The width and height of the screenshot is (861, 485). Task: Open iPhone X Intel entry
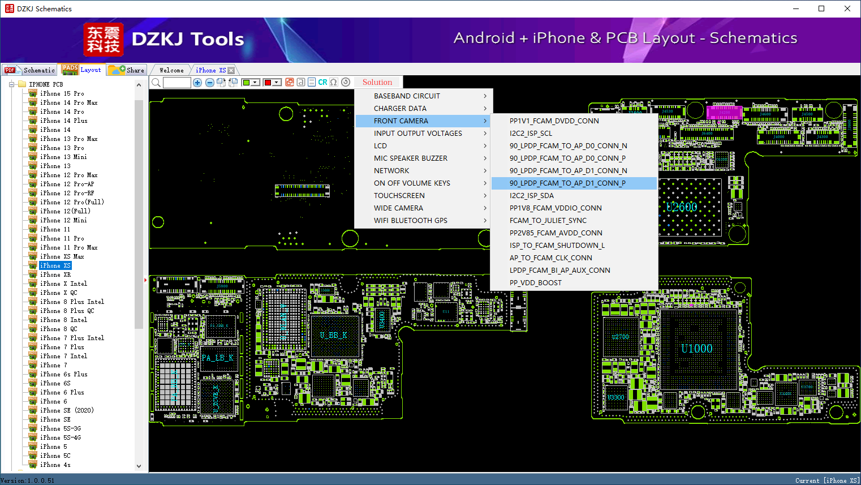(63, 284)
